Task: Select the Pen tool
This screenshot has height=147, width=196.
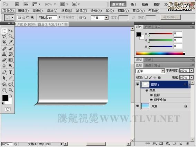Action: coord(4,72)
